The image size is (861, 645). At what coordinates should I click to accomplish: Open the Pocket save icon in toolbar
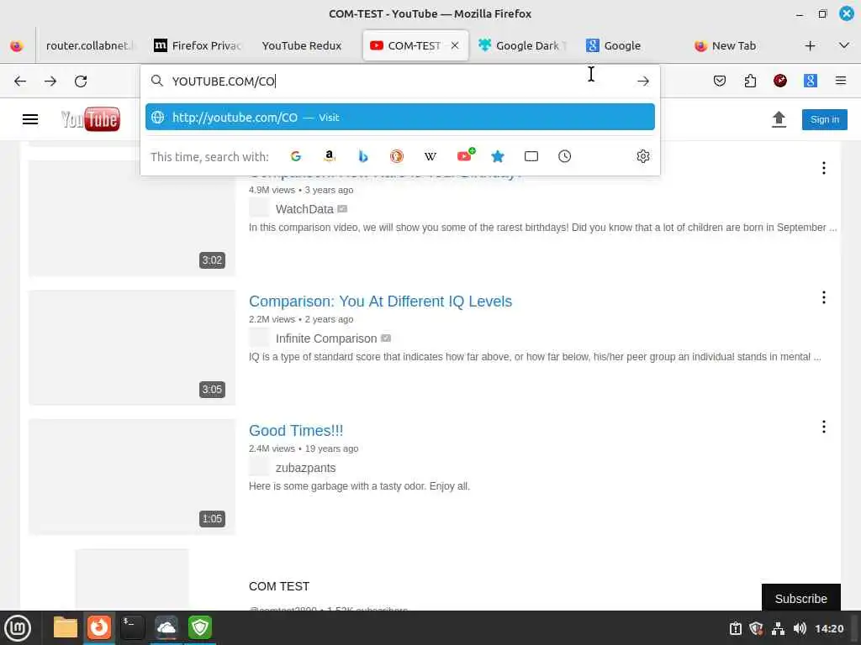coord(720,81)
